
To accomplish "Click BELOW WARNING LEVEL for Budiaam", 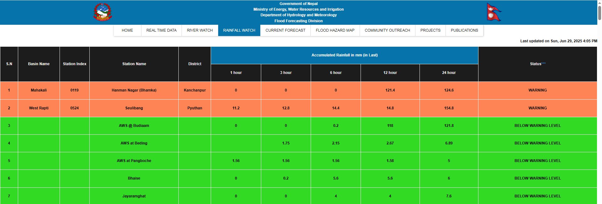I will coord(538,126).
